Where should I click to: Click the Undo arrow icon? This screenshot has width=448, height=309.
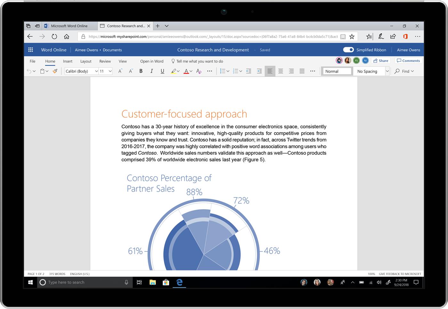click(x=29, y=71)
